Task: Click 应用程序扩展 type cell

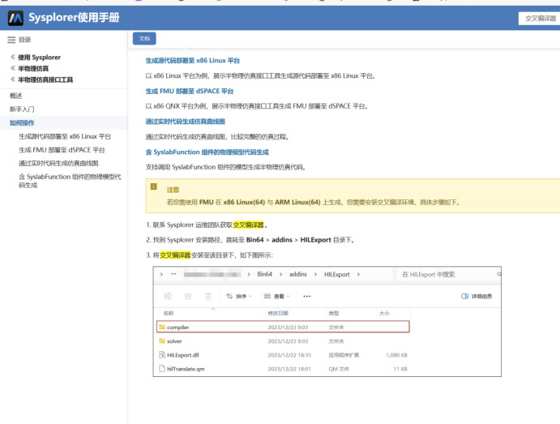Action: click(344, 355)
